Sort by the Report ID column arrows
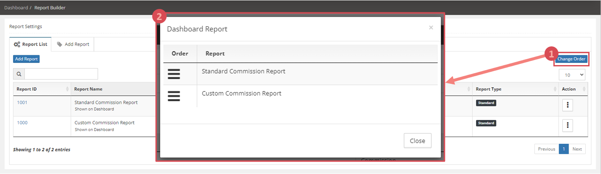This screenshot has height=174, width=601. tap(67, 89)
